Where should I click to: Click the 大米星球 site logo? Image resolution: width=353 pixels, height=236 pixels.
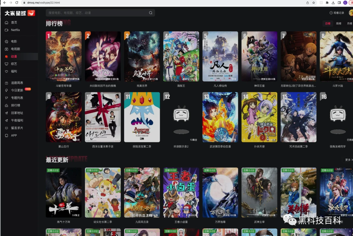20,13
